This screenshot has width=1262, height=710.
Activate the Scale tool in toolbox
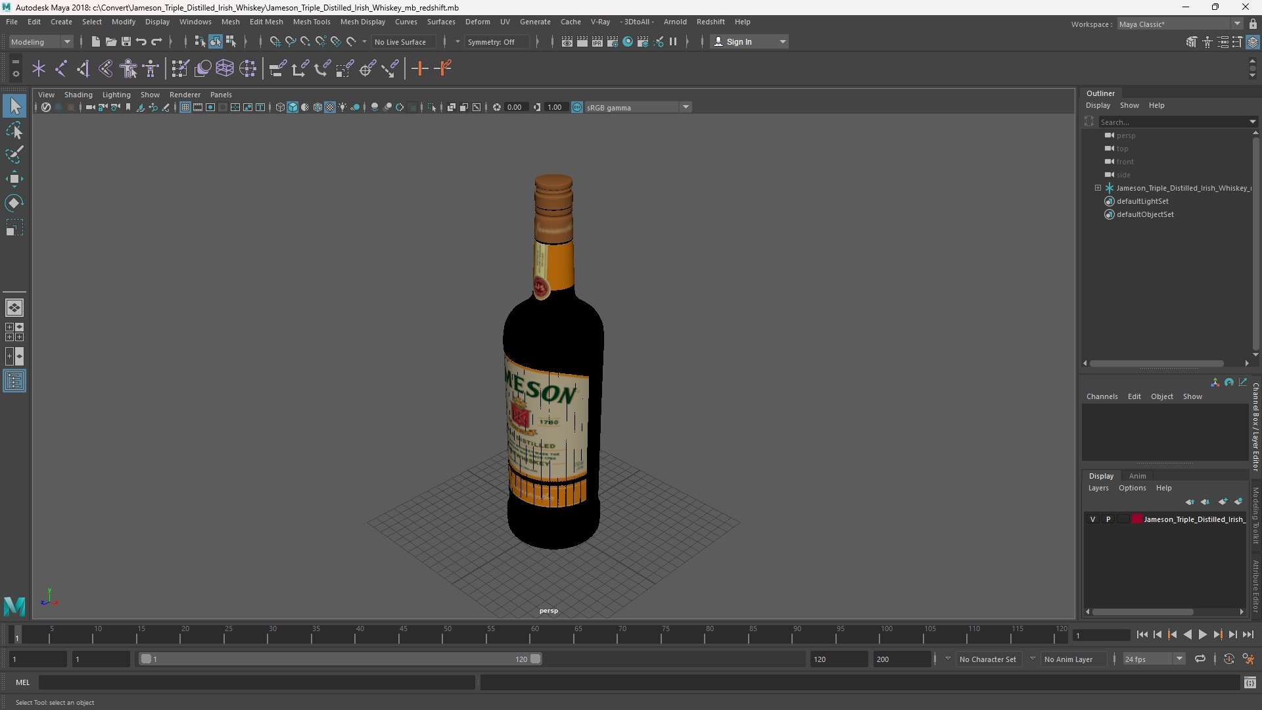pyautogui.click(x=14, y=227)
